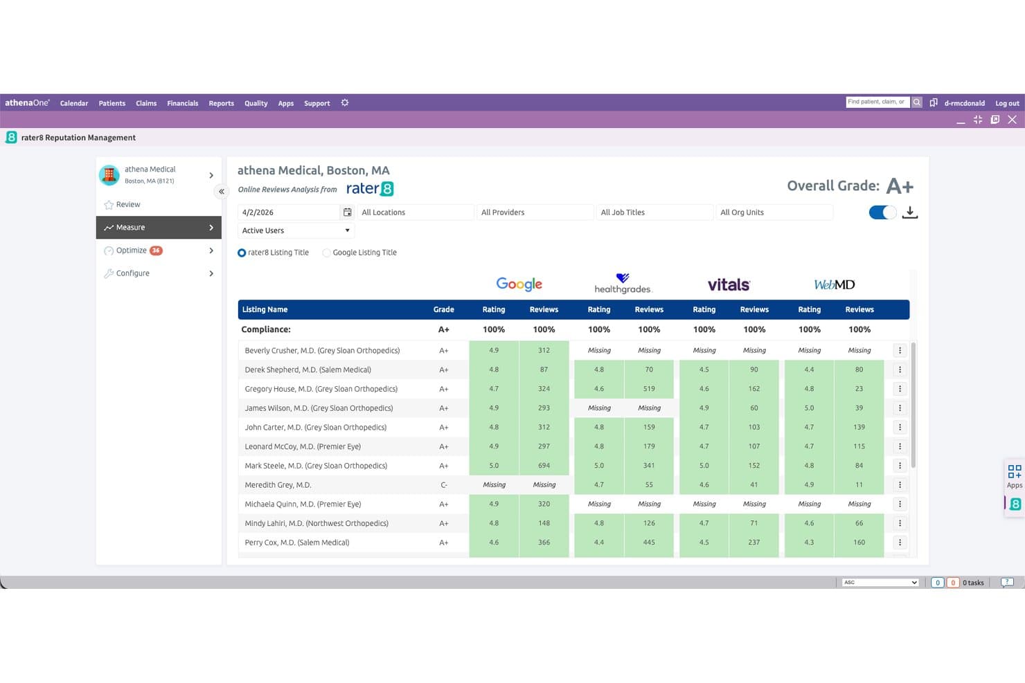
Task: Click the date field showing 4/2/2026
Action: tap(289, 212)
